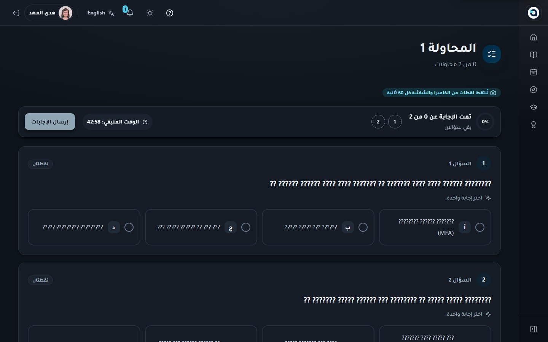Open the user profile هدى الفهد
This screenshot has width=548, height=342.
click(49, 13)
